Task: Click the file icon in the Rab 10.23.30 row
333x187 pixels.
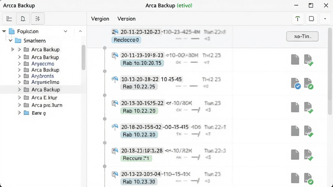Action: 295,178
